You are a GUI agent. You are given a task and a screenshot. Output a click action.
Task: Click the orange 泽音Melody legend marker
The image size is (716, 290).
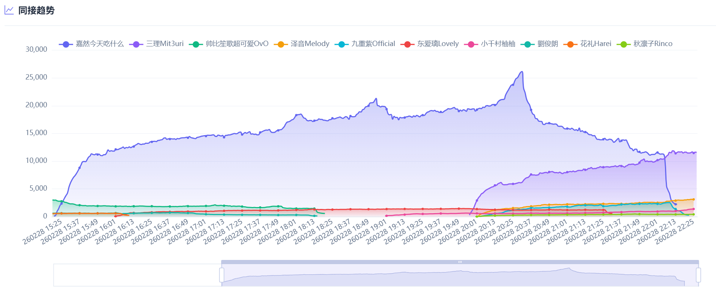pyautogui.click(x=281, y=44)
